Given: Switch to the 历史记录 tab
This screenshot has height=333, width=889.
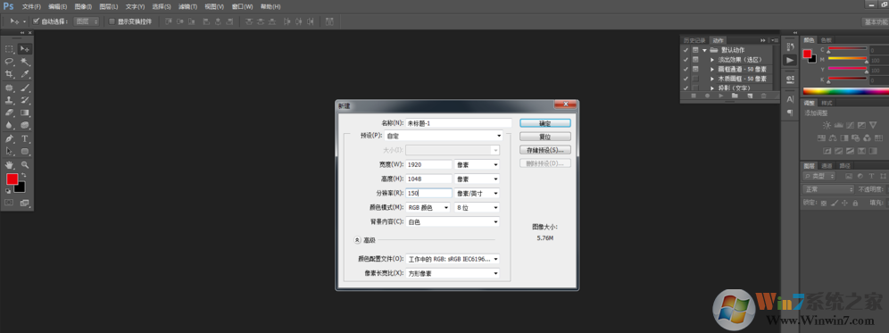Looking at the screenshot, I should coord(694,40).
